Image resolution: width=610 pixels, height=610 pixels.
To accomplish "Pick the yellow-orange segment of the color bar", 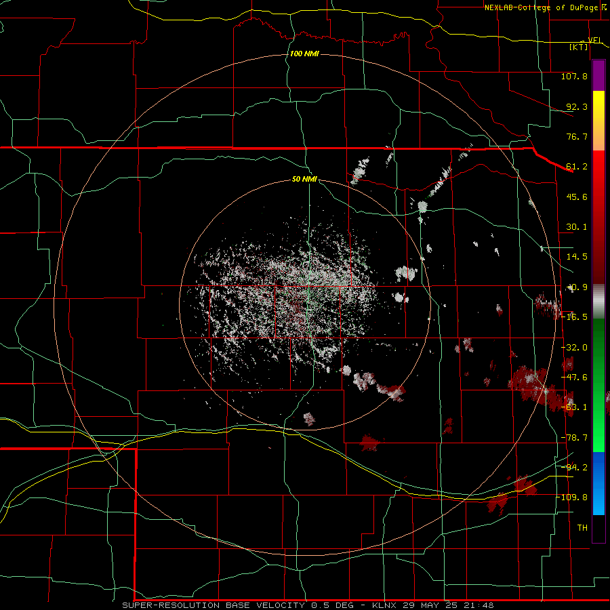I will pyautogui.click(x=598, y=121).
